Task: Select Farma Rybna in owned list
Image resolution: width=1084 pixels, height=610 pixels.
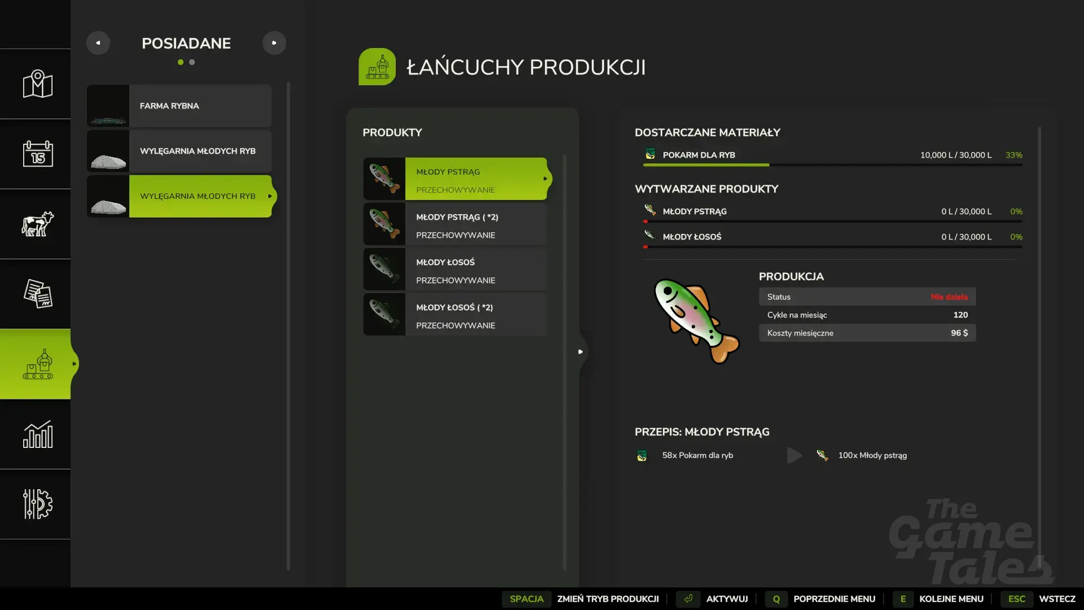Action: [x=180, y=106]
